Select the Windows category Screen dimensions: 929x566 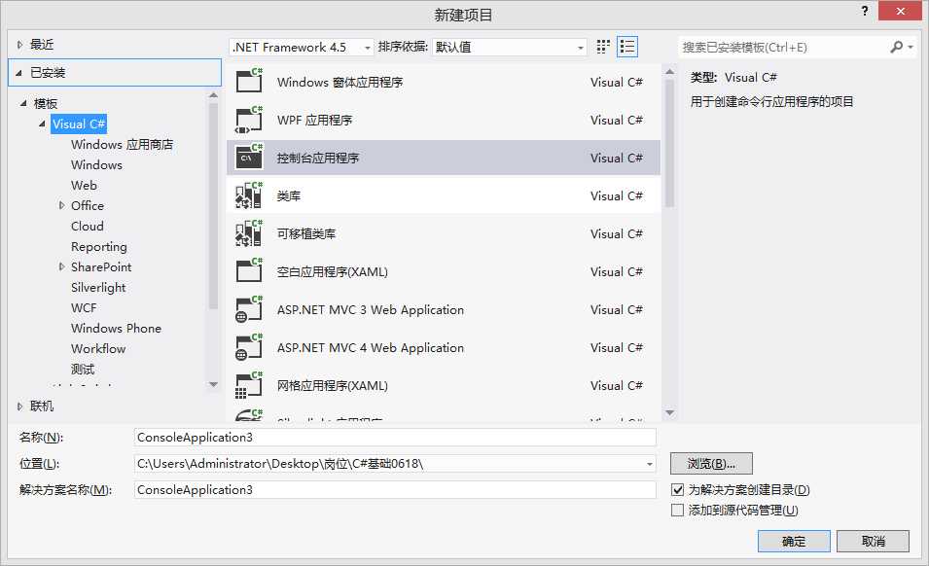[x=96, y=164]
